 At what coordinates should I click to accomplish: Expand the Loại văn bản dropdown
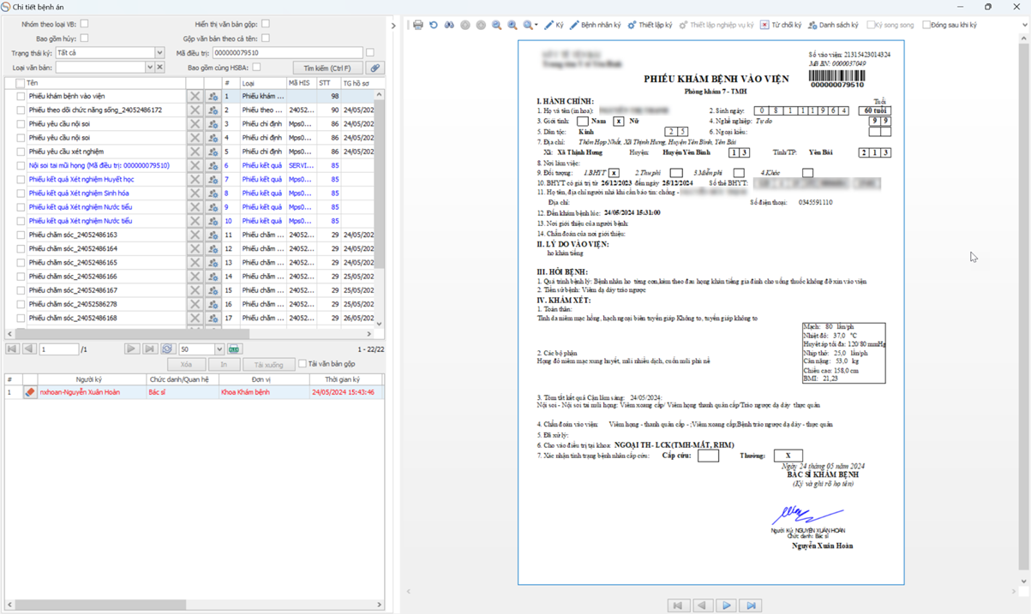149,68
